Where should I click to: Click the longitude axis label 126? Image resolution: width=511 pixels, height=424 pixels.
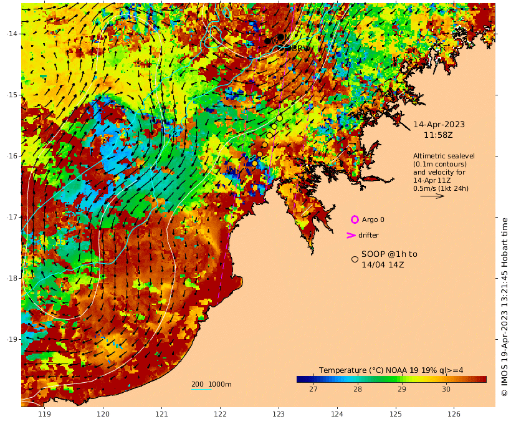[454, 414]
